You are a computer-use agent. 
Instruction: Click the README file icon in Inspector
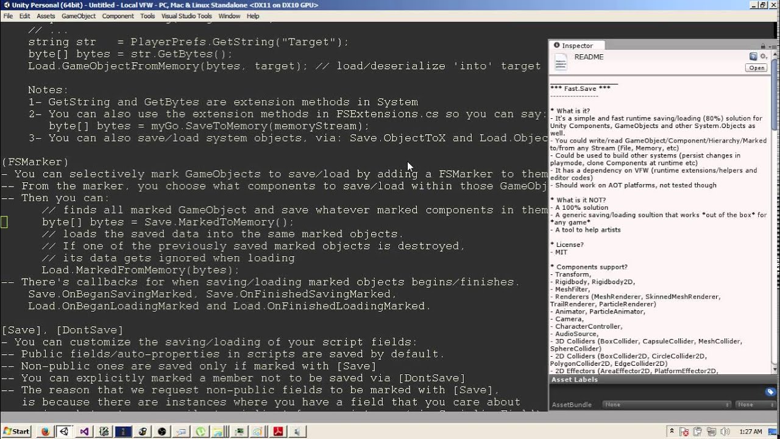(x=560, y=62)
